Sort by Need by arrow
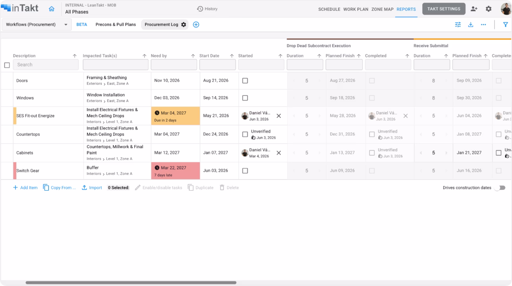The height and width of the screenshot is (286, 512). coord(193,56)
